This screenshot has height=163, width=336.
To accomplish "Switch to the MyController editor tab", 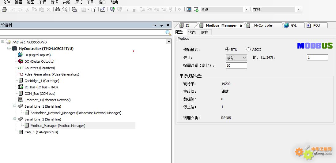I will tap(263, 25).
